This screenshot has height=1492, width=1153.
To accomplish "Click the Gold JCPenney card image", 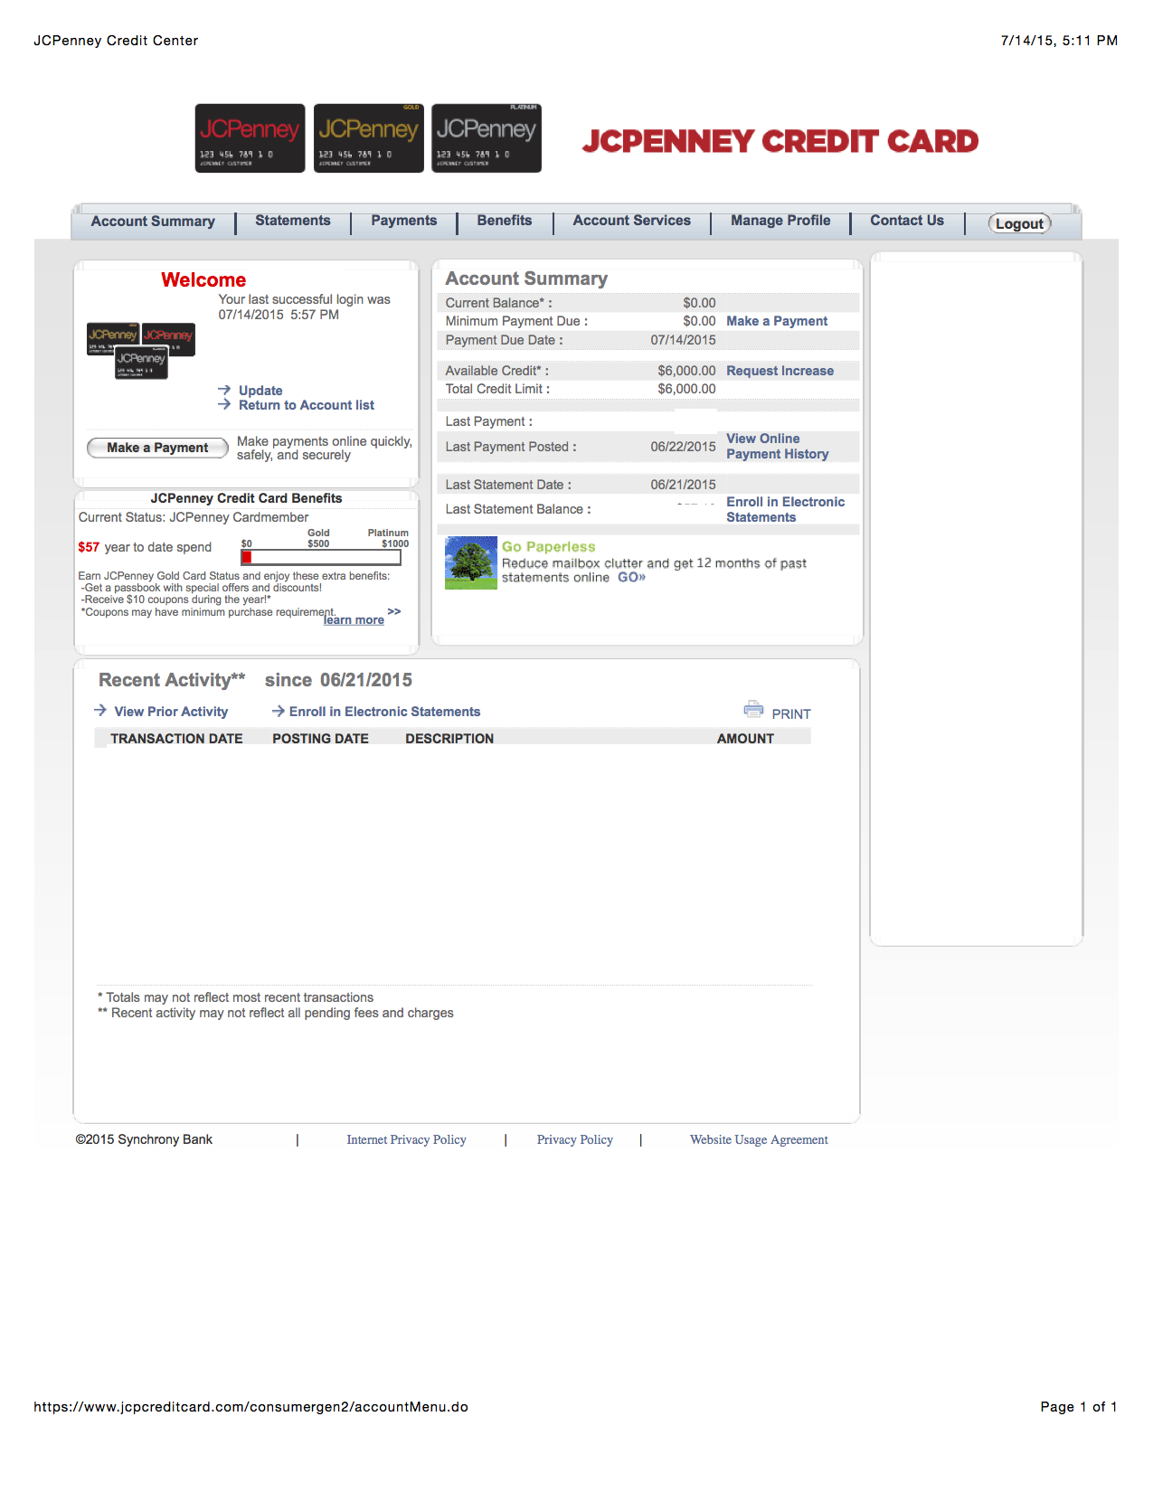I will tap(368, 138).
